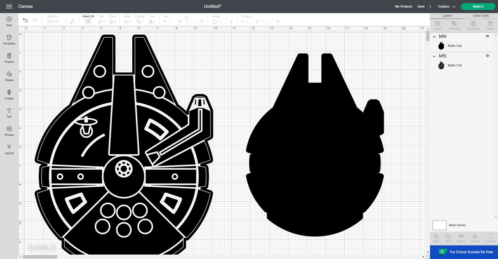This screenshot has width=498, height=259.
Task: Click the Weld tool icon
Action: (x=448, y=236)
